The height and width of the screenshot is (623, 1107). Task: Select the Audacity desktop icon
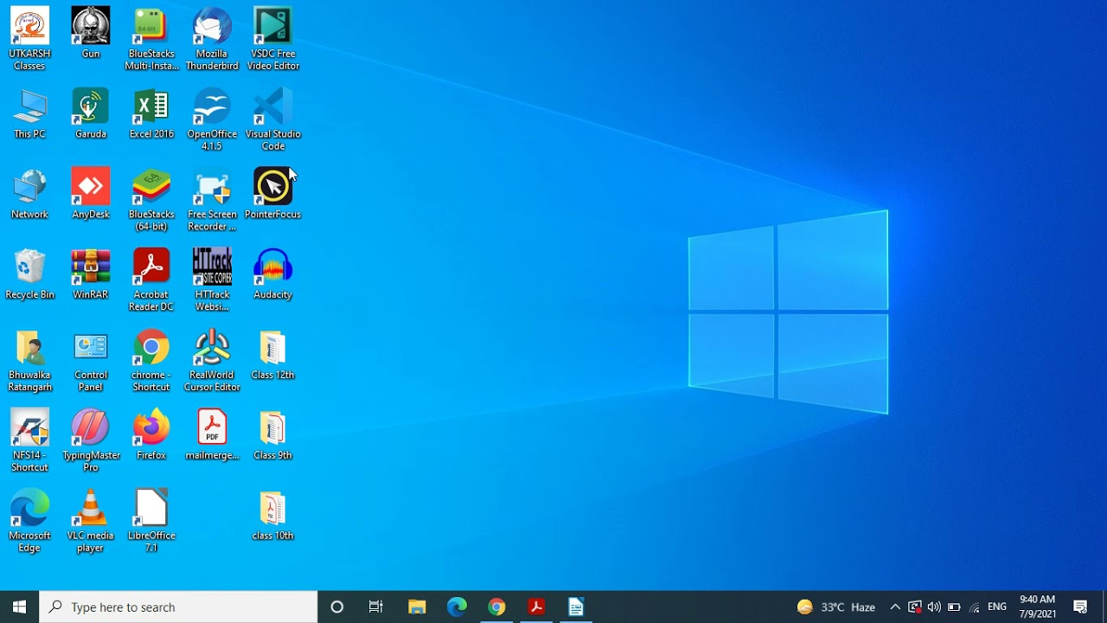point(273,274)
